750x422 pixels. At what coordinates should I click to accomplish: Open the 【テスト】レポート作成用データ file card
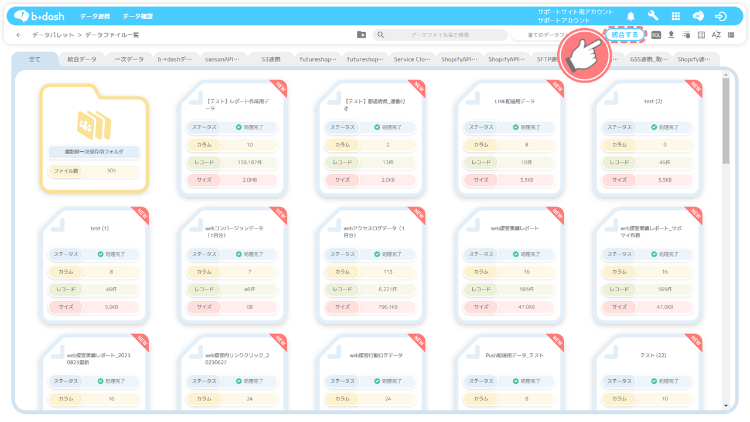[x=233, y=138]
